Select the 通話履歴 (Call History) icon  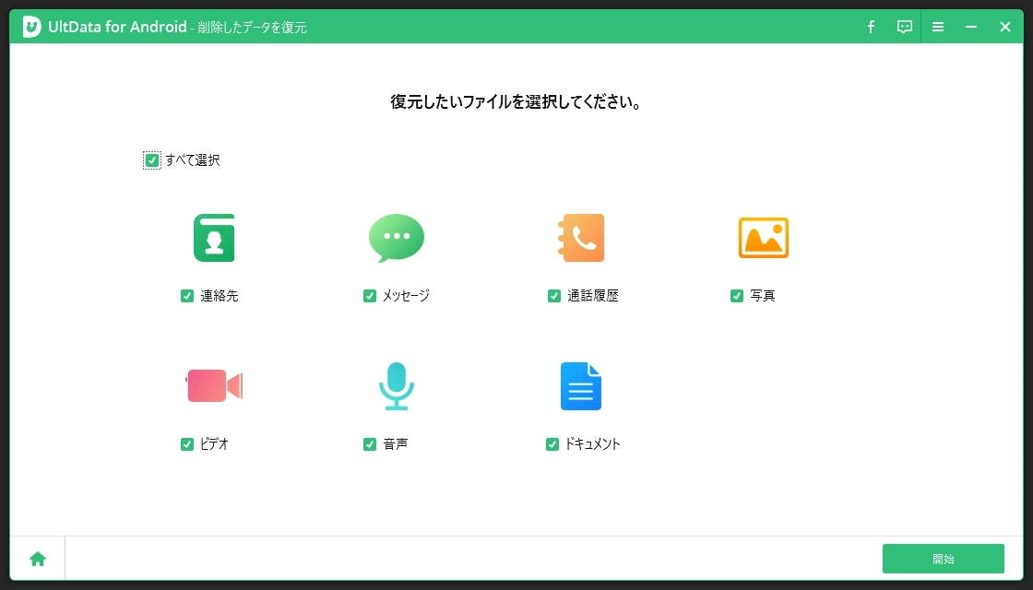click(x=581, y=237)
